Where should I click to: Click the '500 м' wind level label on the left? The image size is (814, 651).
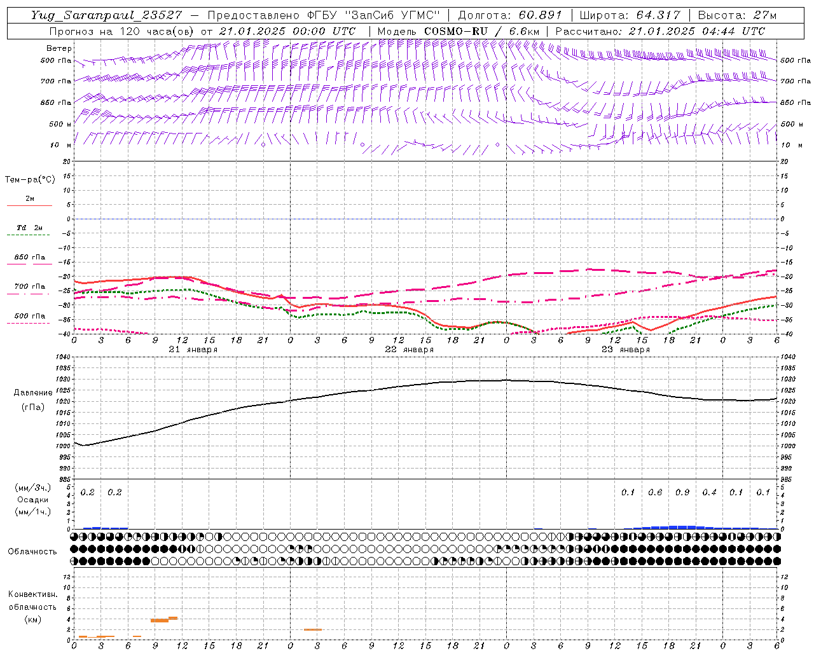pos(61,125)
